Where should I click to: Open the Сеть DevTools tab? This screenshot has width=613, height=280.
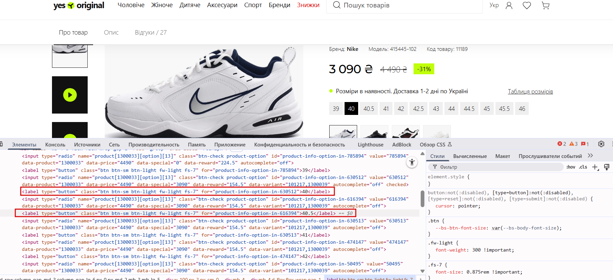[x=114, y=145]
